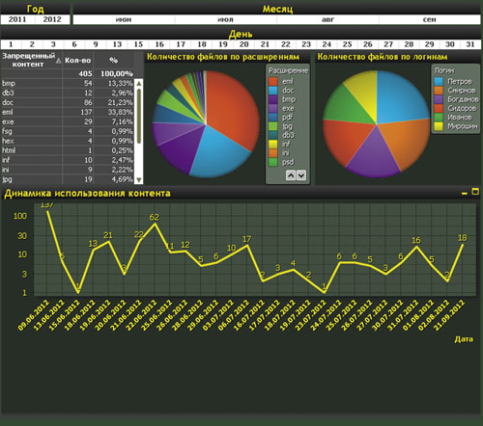Select the html row in content table
This screenshot has height=426, width=483.
pyautogui.click(x=68, y=150)
